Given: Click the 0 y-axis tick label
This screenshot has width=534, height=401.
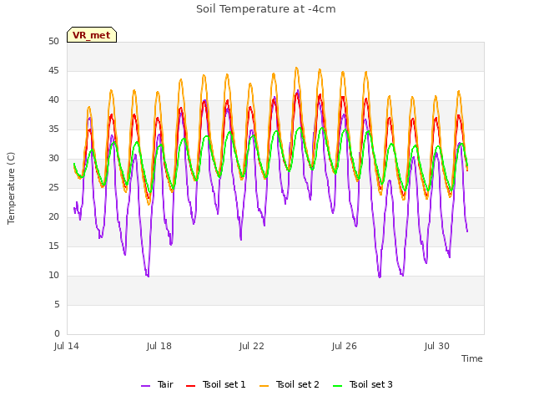Looking at the screenshot, I should point(57,333).
